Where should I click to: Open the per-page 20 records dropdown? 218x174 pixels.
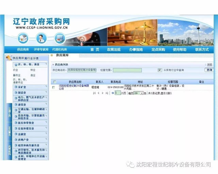(139, 93)
